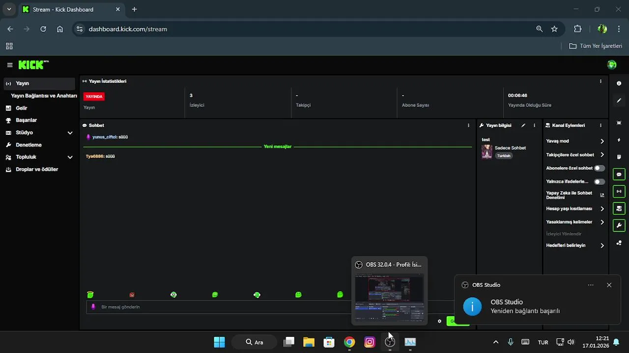Click the info circle icon in right sidebar
629x353 pixels.
[619, 83]
